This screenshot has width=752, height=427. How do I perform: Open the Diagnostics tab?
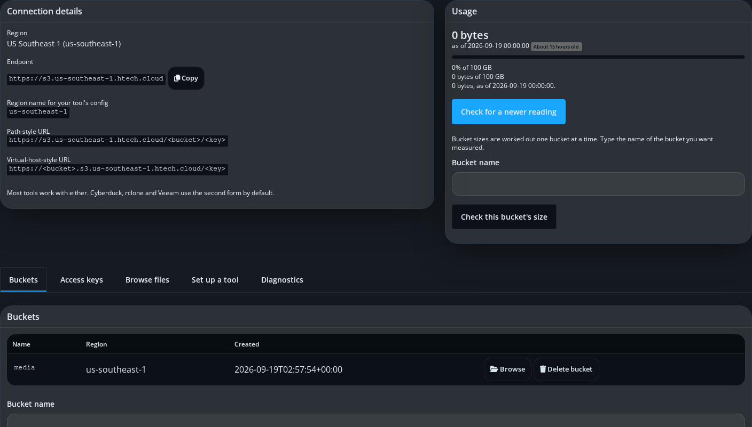coord(282,280)
